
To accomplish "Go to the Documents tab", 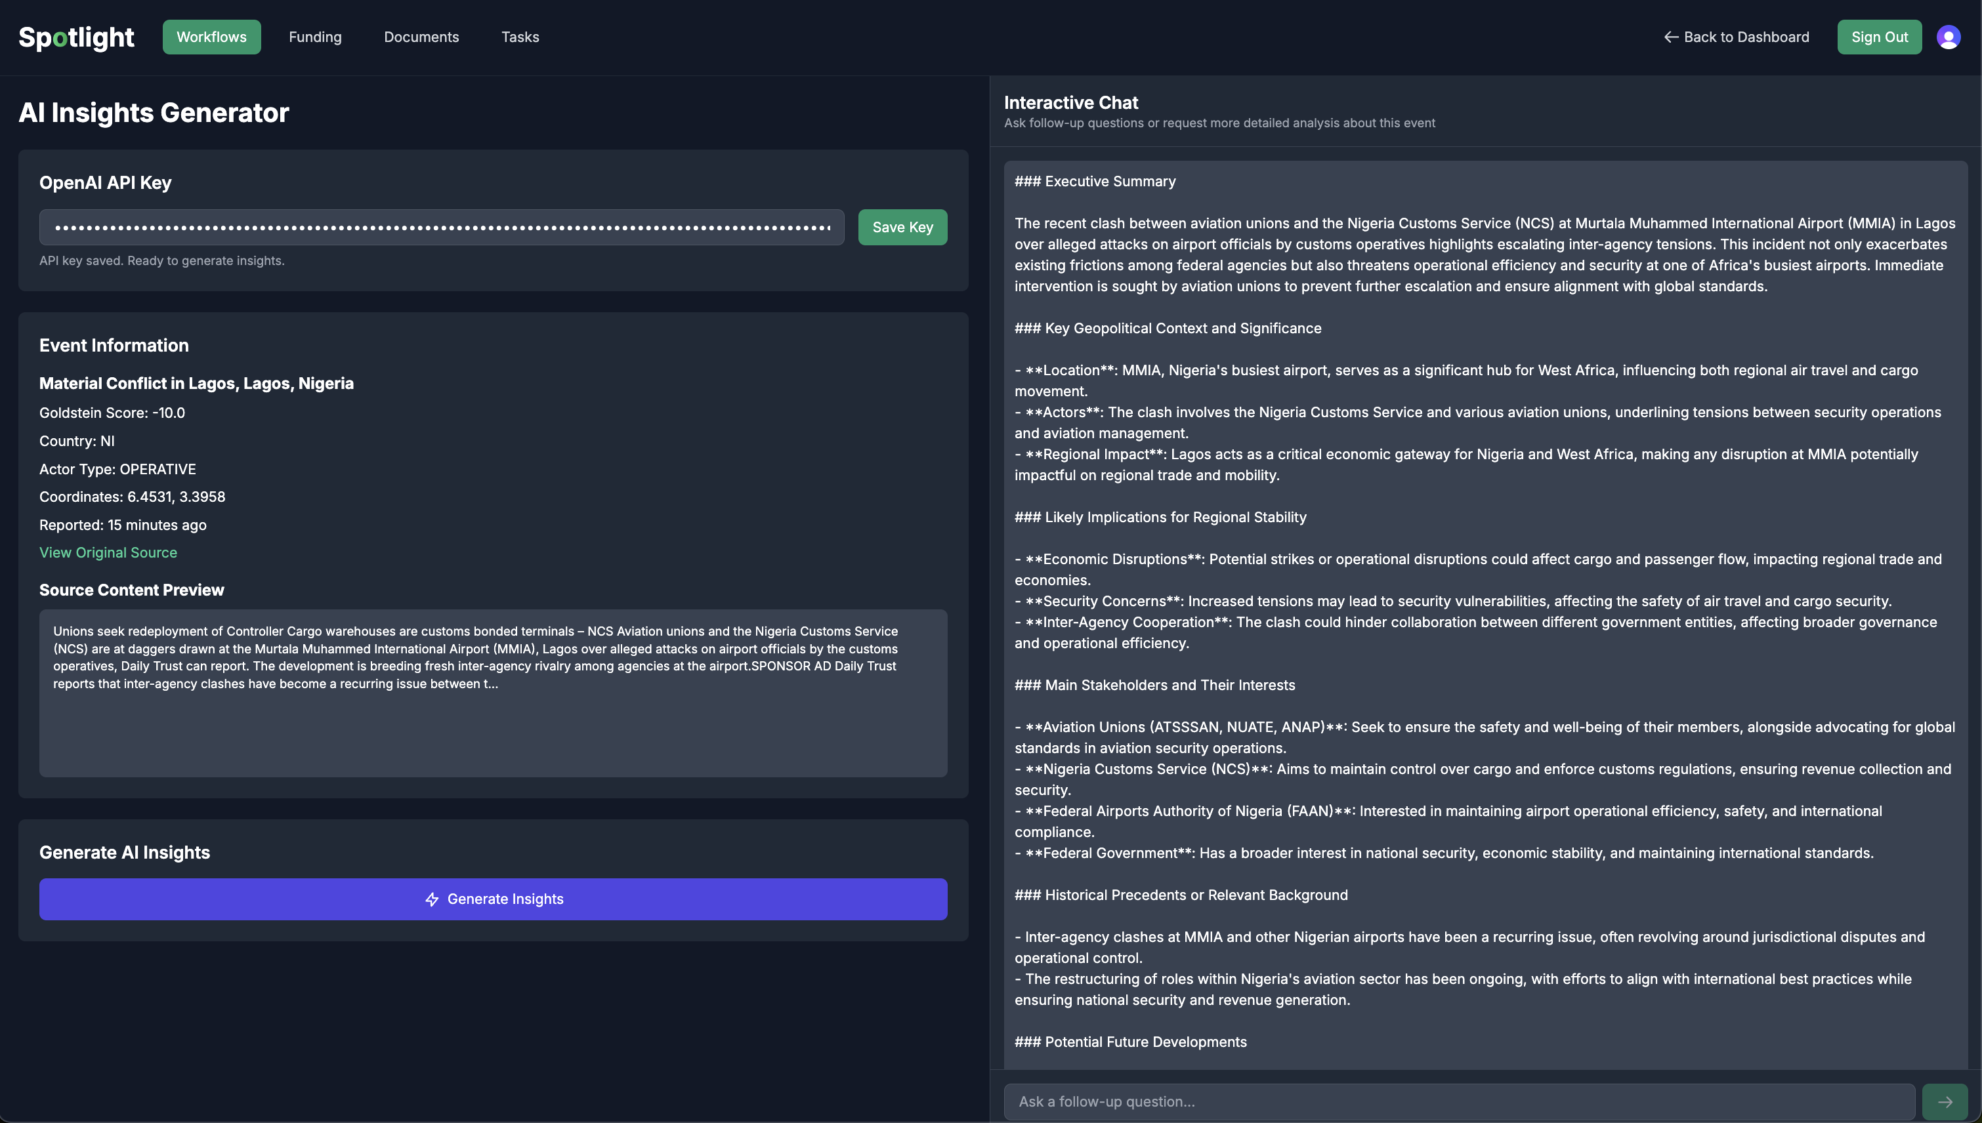I will [421, 37].
